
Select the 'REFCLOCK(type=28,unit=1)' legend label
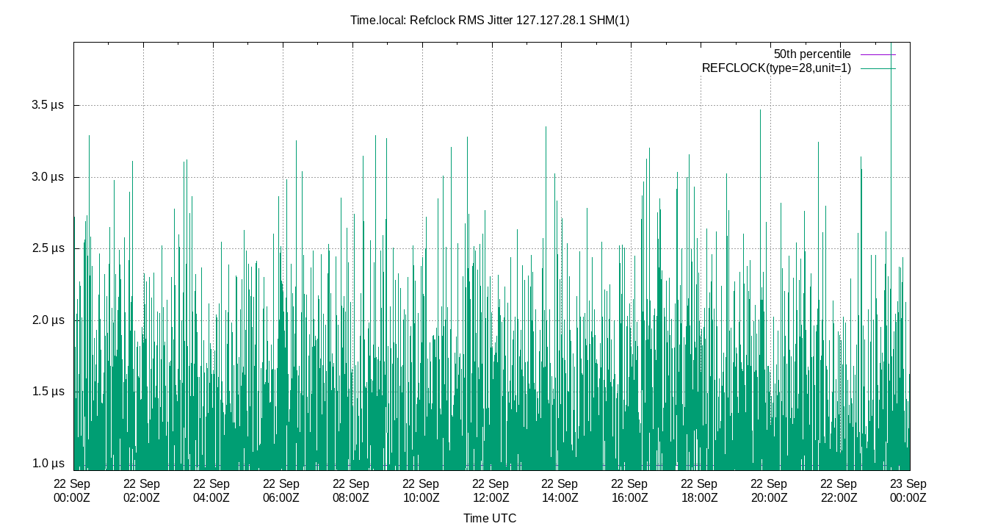pyautogui.click(x=776, y=68)
